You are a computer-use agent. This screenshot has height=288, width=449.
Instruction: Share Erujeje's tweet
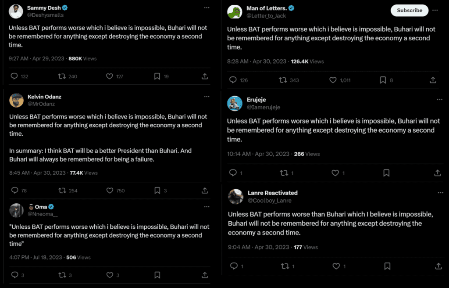click(x=438, y=173)
